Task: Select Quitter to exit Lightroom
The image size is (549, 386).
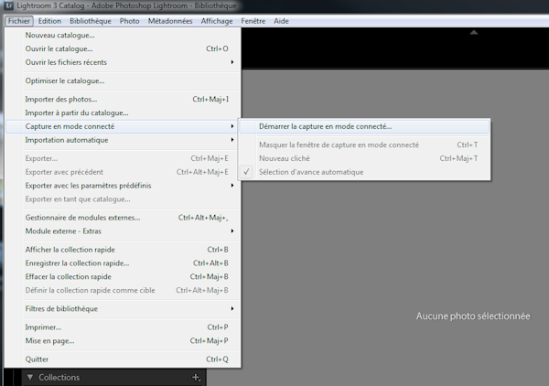Action: point(38,359)
